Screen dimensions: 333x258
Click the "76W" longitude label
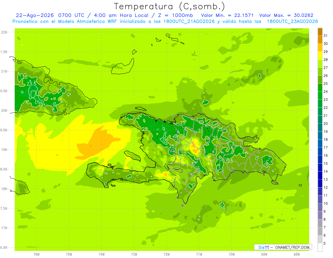pyautogui.click(x=37, y=254)
